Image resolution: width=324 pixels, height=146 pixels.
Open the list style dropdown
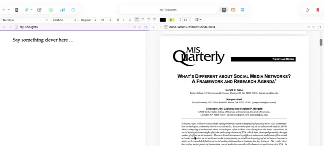198,19
